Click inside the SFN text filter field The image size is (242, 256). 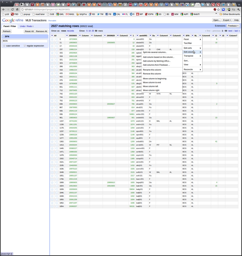[x=25, y=41]
